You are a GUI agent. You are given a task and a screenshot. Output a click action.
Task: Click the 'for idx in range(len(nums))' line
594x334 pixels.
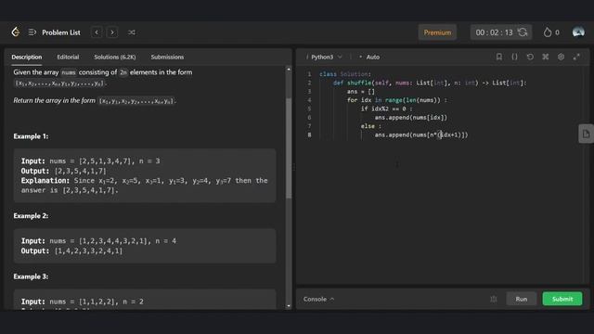(397, 100)
